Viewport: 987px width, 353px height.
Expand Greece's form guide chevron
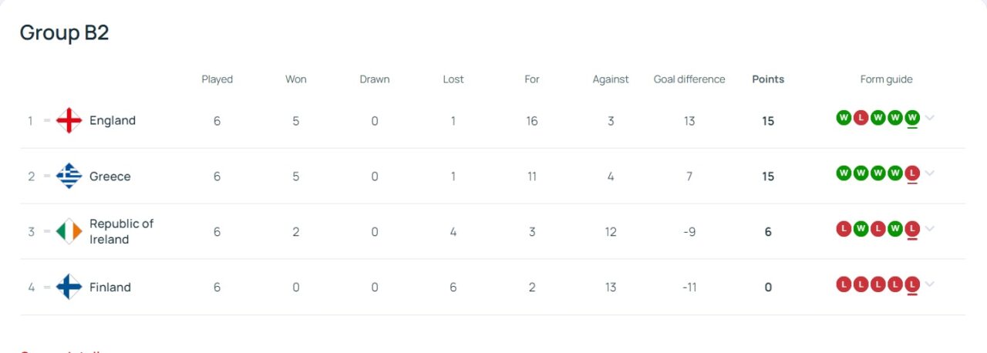930,173
